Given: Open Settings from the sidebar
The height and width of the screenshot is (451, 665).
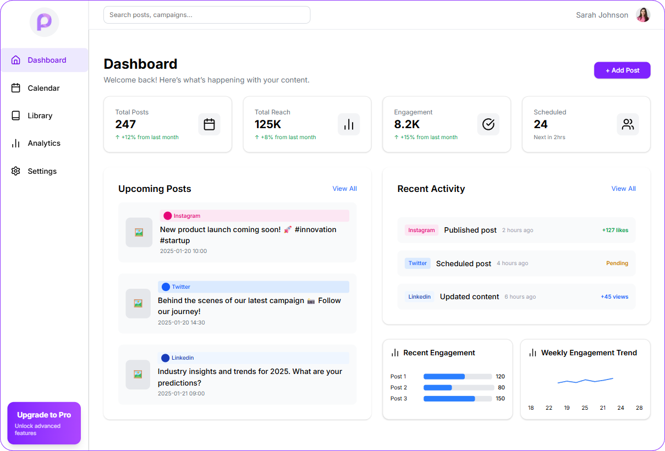Looking at the screenshot, I should 42,171.
